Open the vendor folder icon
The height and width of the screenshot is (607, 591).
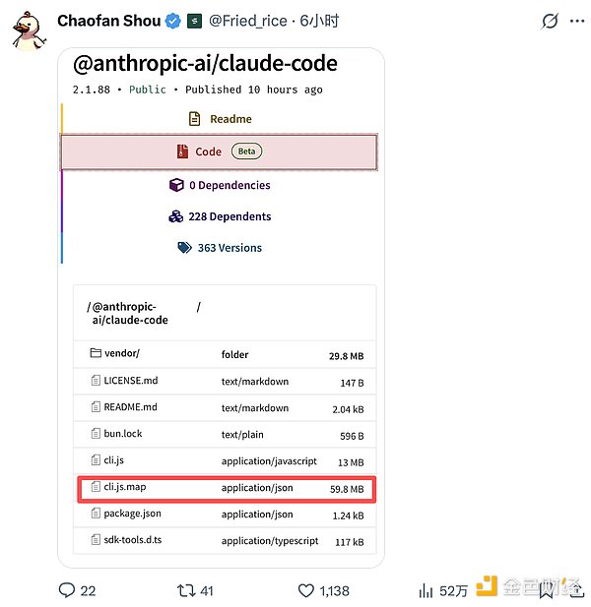[x=96, y=354]
